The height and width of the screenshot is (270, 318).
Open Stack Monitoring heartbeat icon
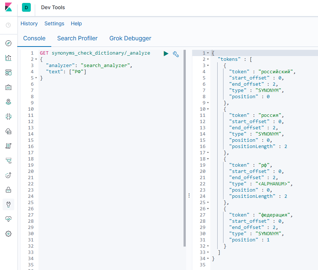[8, 219]
